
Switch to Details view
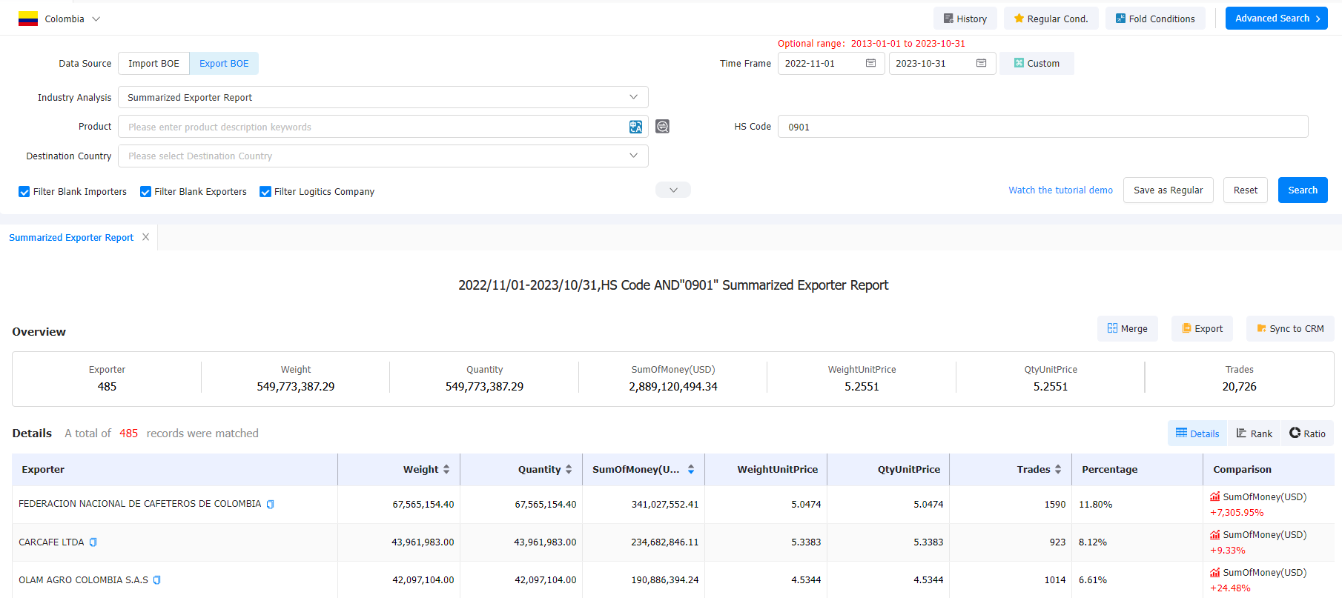click(x=1197, y=433)
